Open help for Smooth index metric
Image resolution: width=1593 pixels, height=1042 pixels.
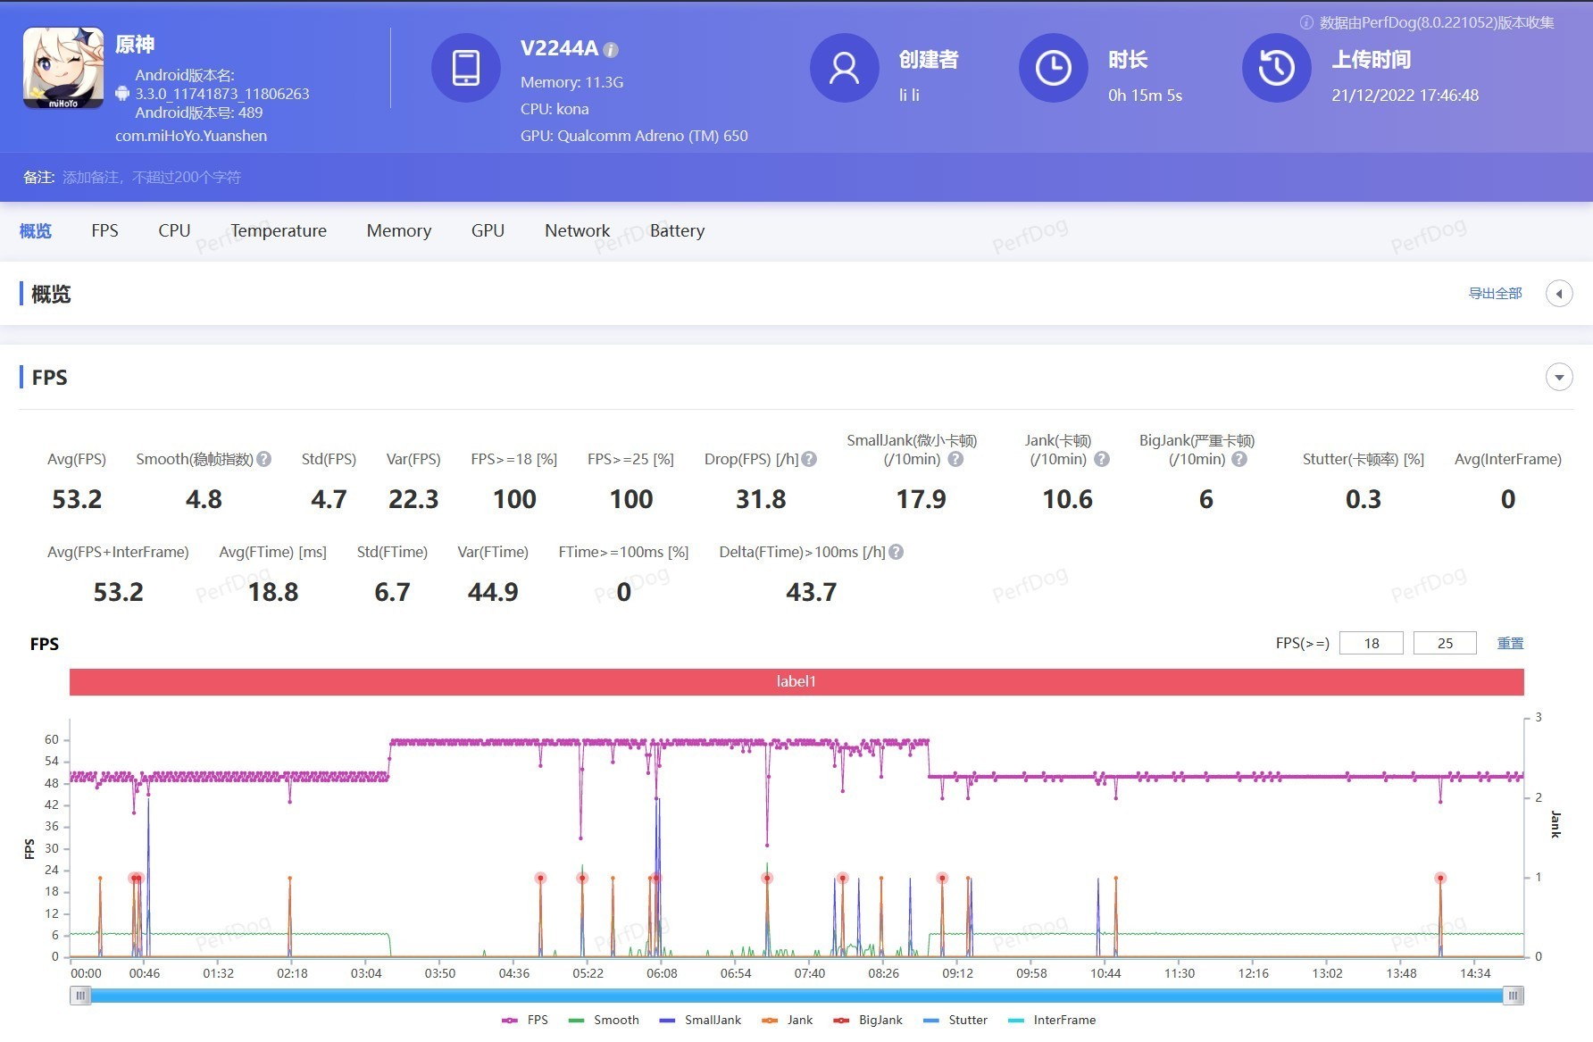[x=264, y=459]
